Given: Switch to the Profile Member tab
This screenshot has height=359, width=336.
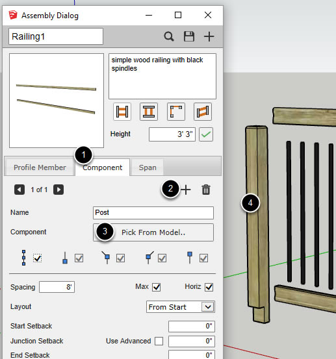Looking at the screenshot, I should 40,167.
